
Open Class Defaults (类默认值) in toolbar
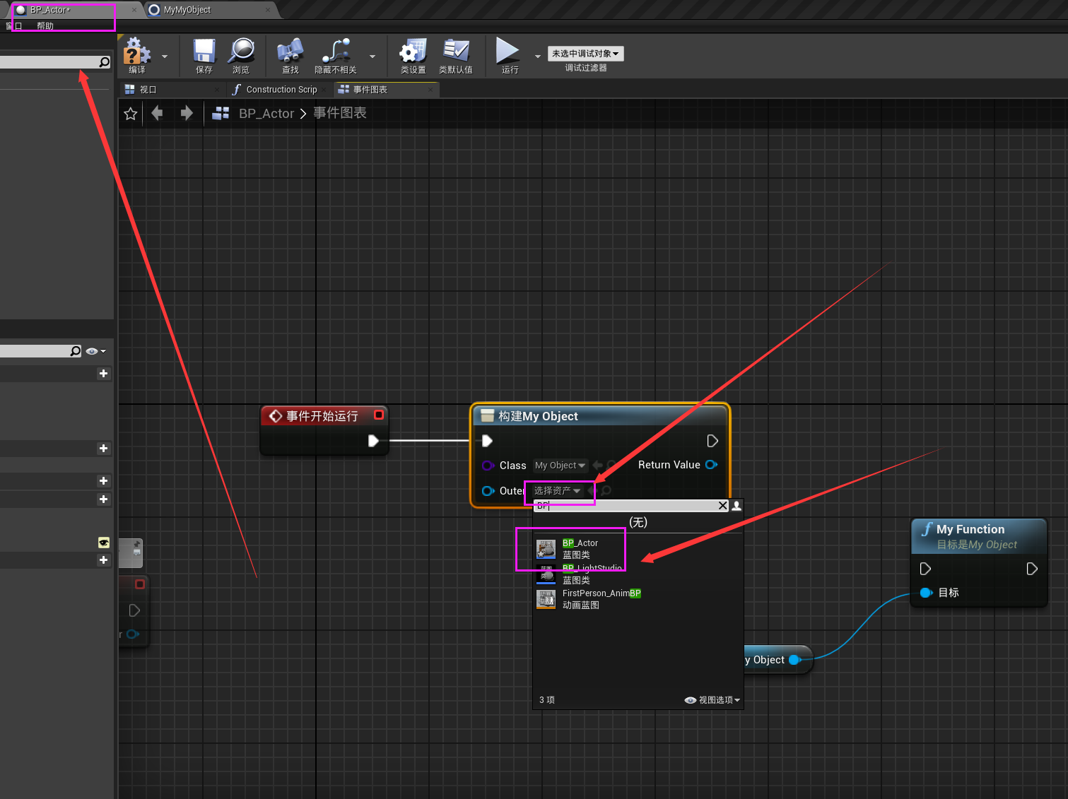coord(456,56)
